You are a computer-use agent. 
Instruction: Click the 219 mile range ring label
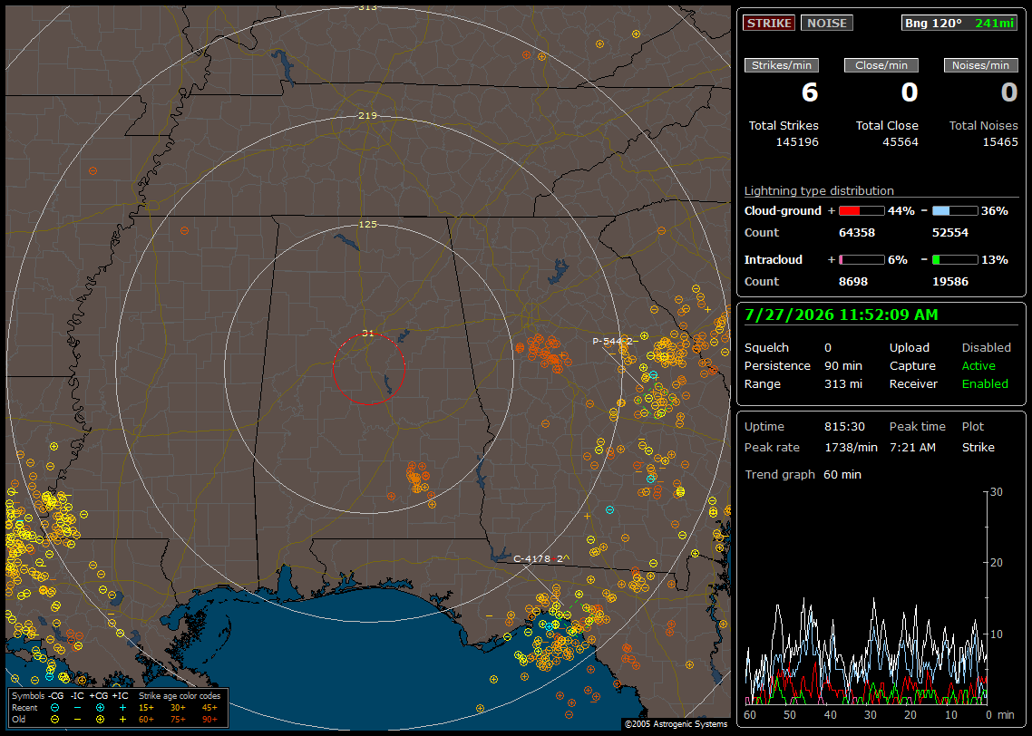click(x=368, y=115)
